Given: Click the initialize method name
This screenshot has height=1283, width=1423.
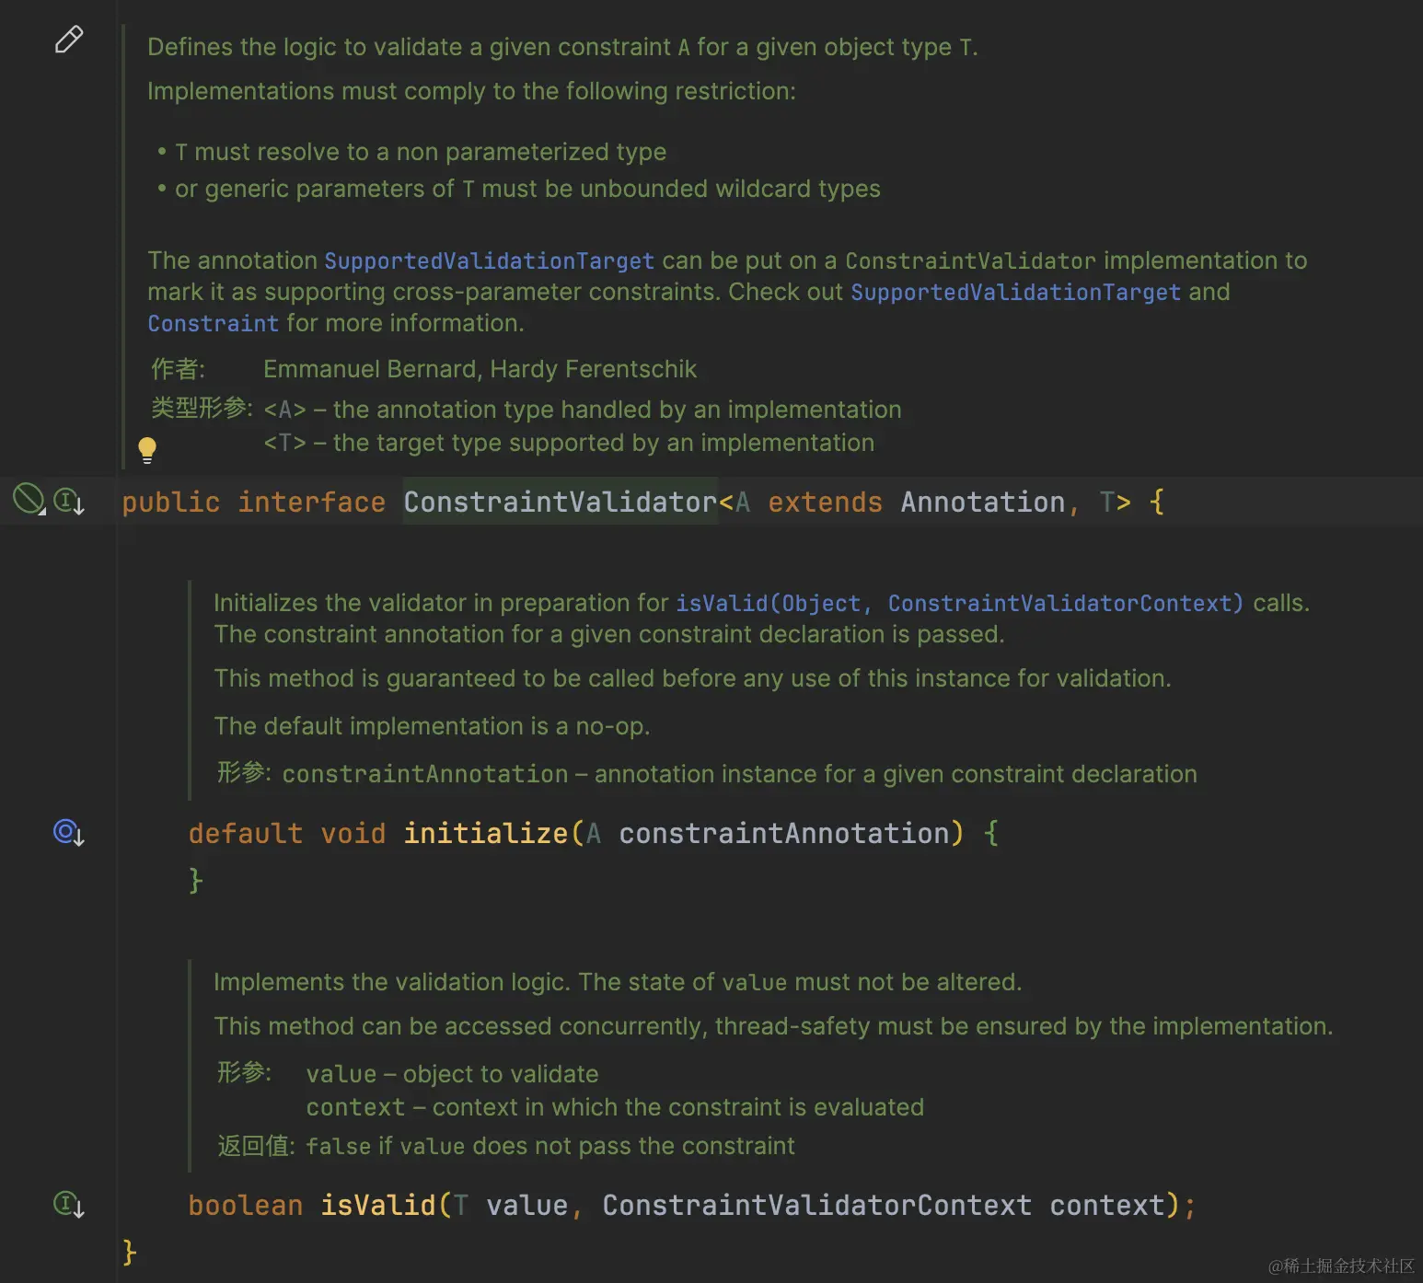Looking at the screenshot, I should (486, 834).
